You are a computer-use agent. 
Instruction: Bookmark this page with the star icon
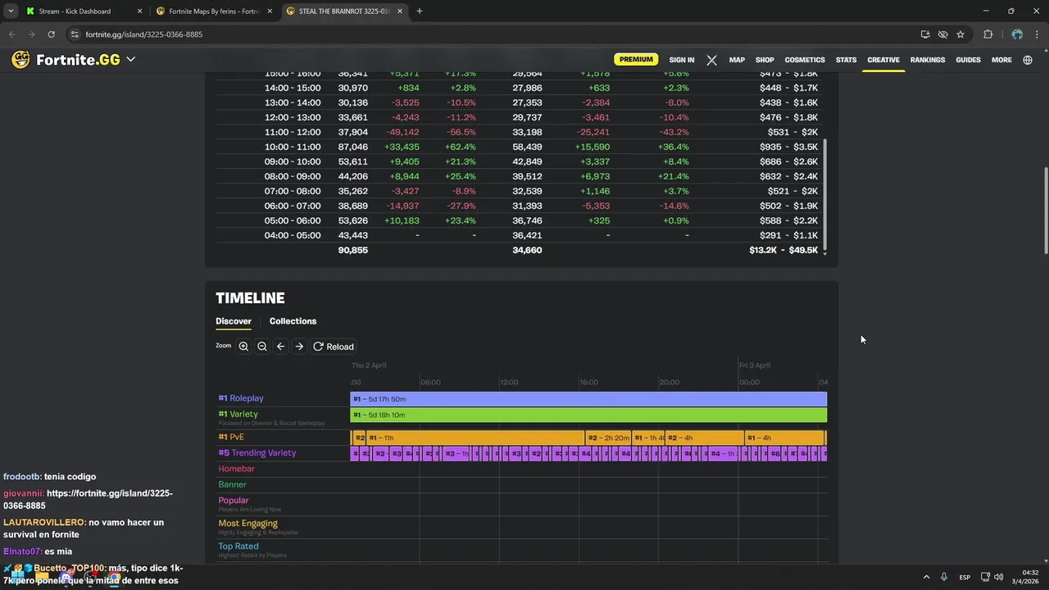(x=960, y=34)
